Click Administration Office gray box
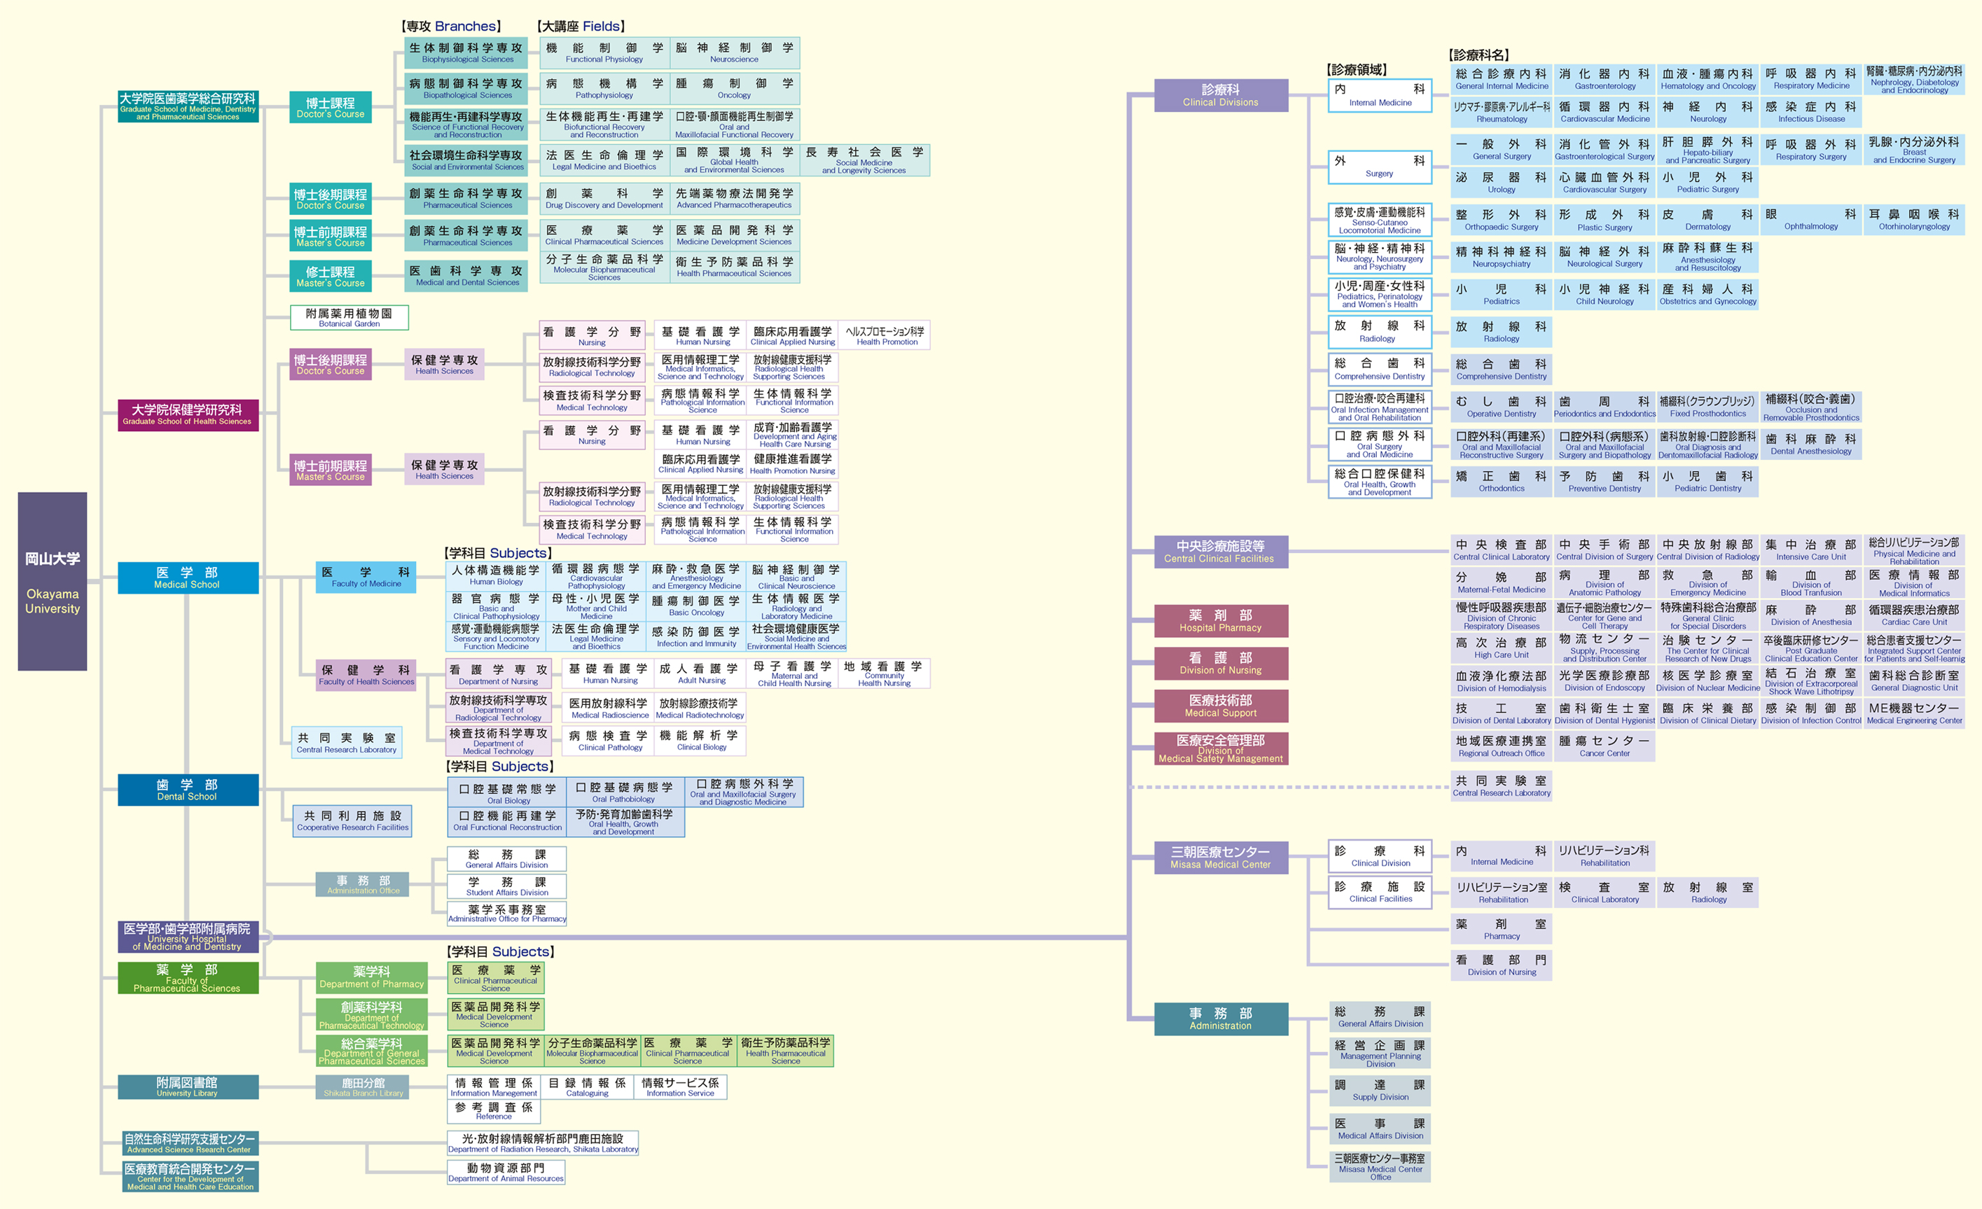 point(363,884)
